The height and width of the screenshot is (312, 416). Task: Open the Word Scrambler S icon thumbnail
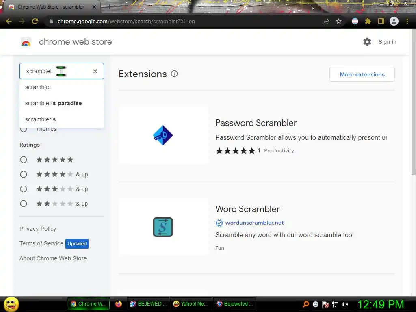163,227
